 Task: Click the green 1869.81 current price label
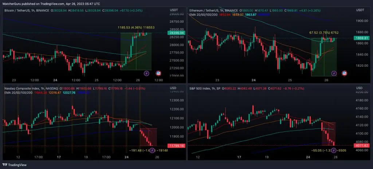(x=362, y=38)
